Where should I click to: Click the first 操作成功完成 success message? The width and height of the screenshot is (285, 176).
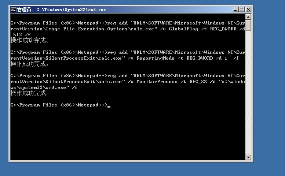tap(30, 40)
